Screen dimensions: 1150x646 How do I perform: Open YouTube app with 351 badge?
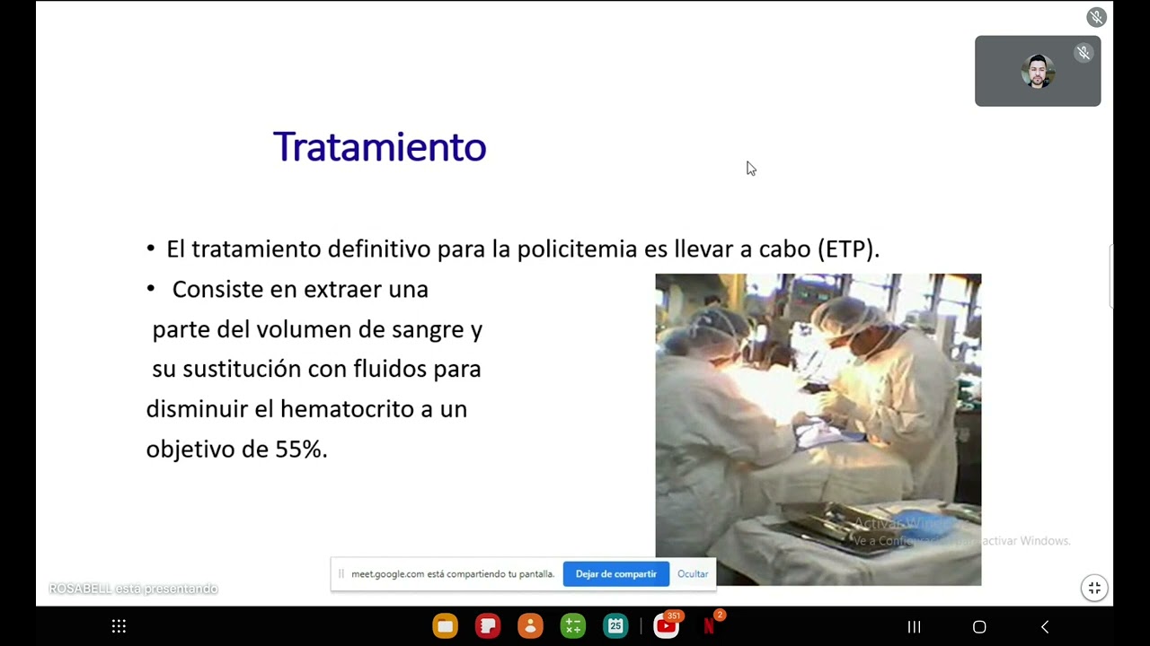tap(667, 625)
